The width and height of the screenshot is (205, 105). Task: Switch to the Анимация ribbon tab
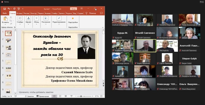(48, 13)
